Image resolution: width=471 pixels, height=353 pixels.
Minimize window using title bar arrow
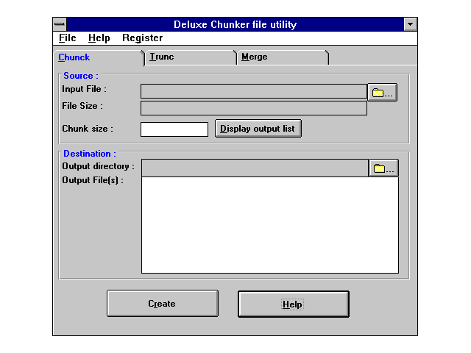tap(411, 24)
